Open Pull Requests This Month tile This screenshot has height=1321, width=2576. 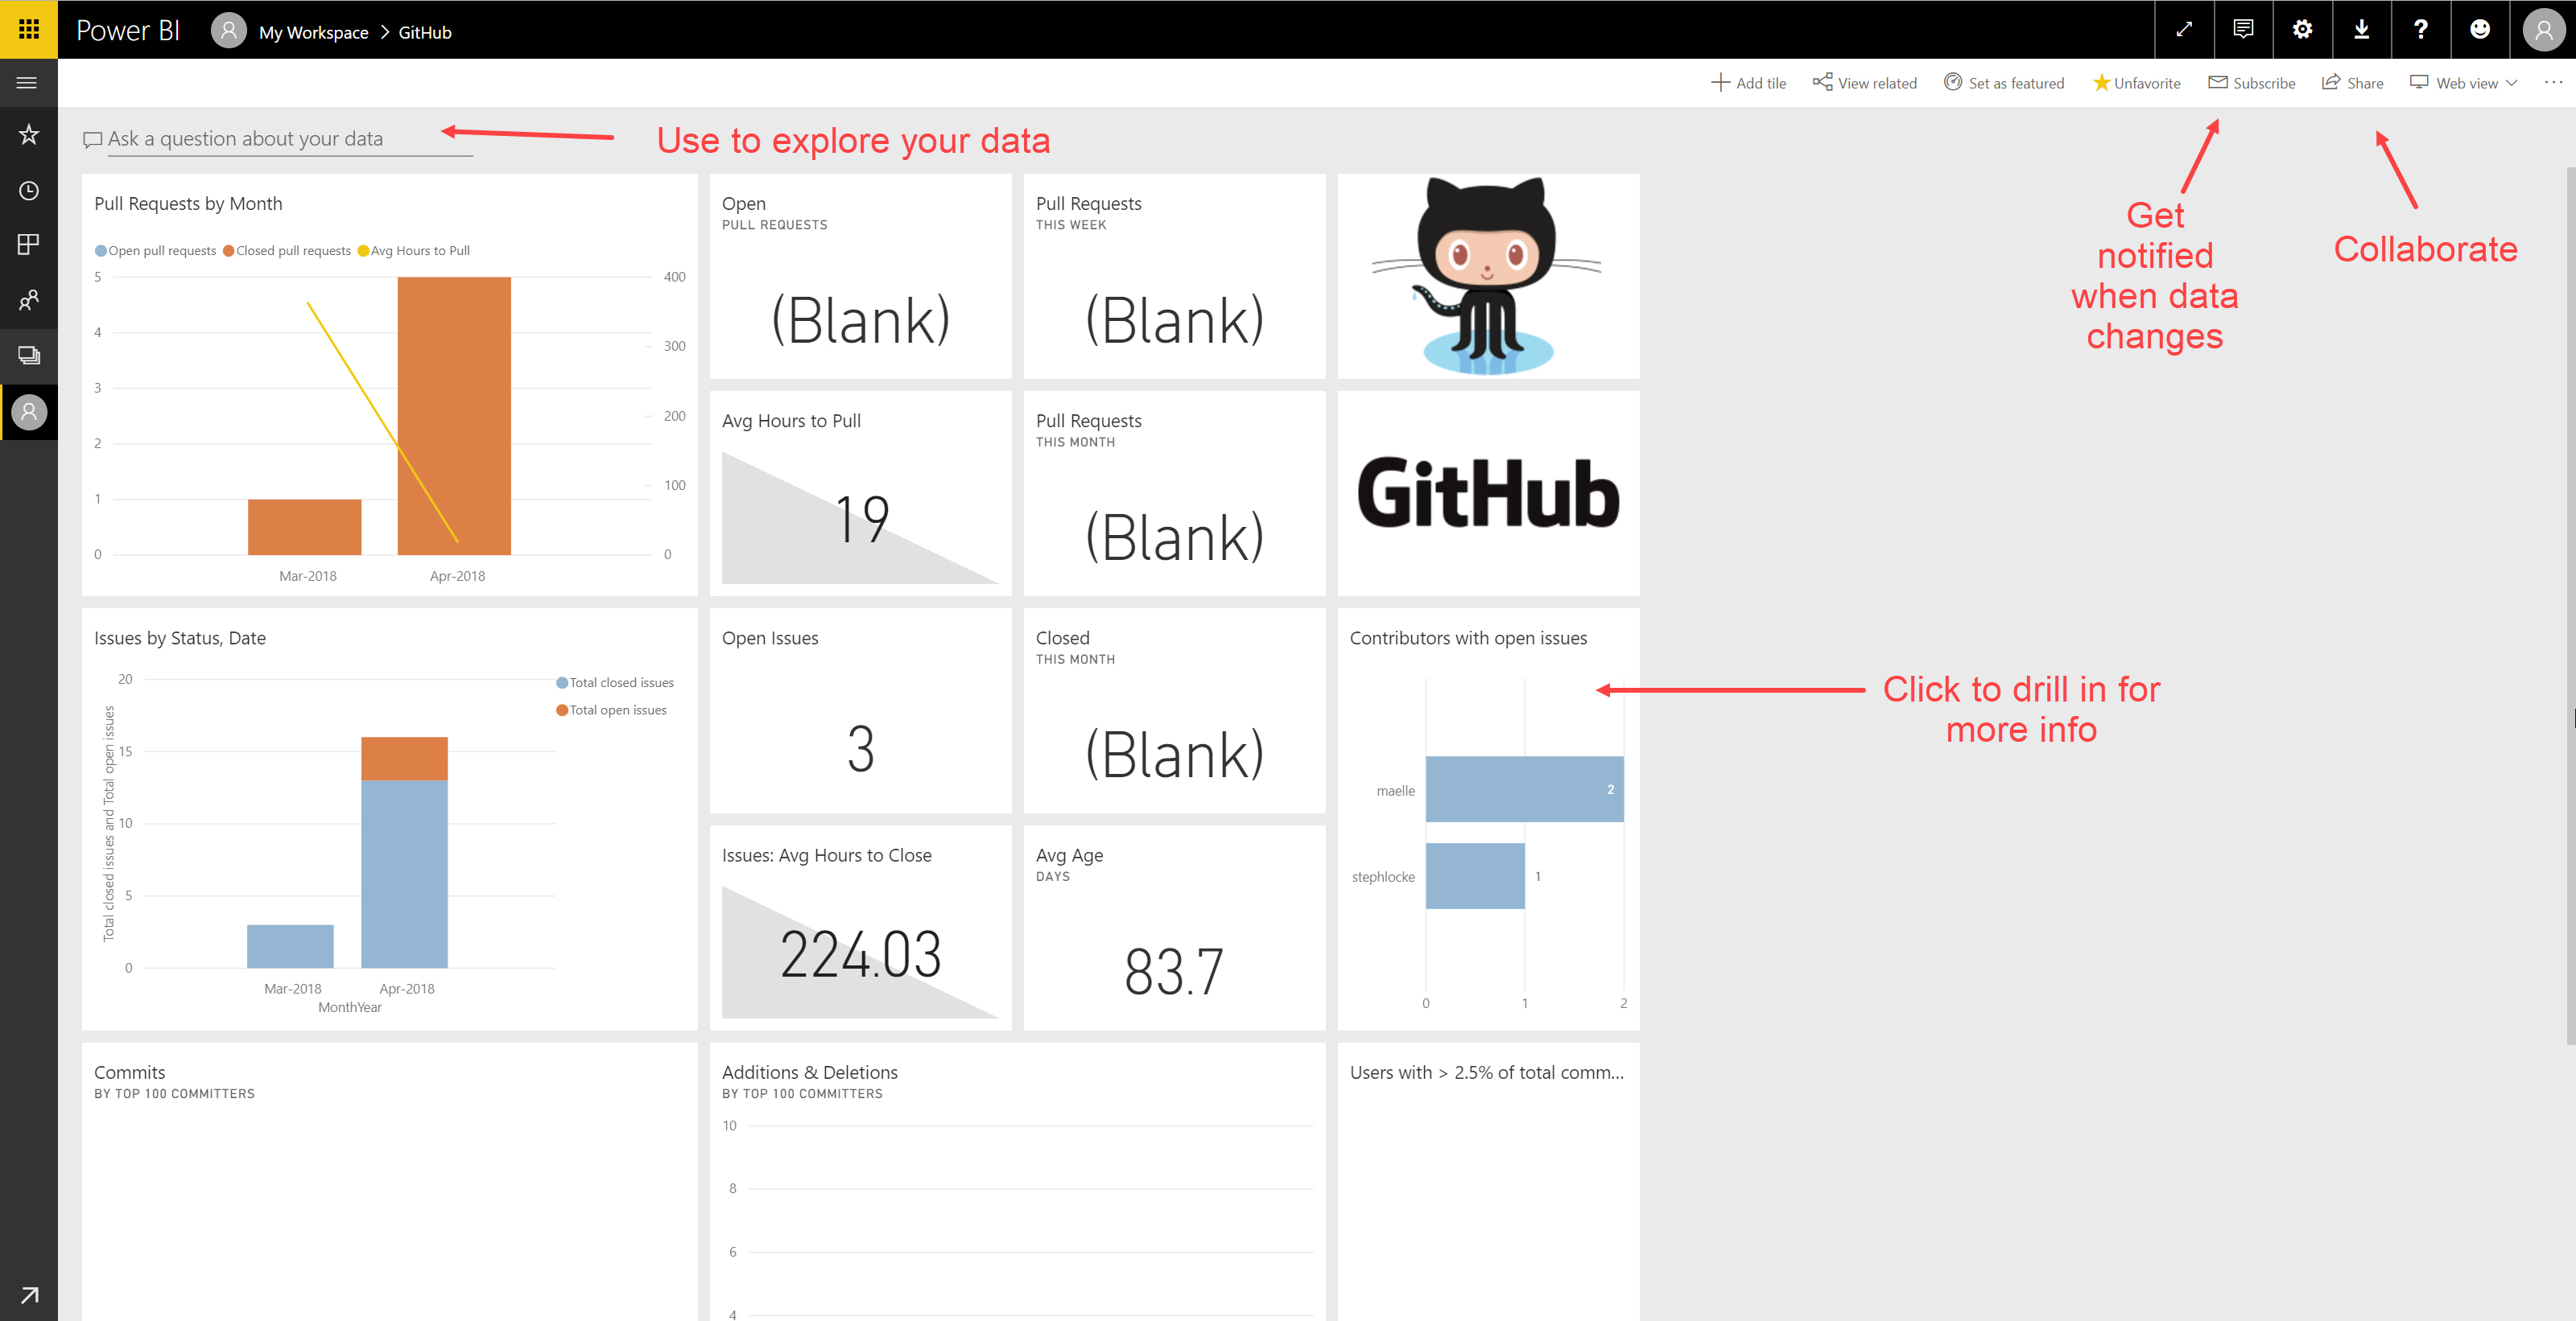pos(1174,494)
